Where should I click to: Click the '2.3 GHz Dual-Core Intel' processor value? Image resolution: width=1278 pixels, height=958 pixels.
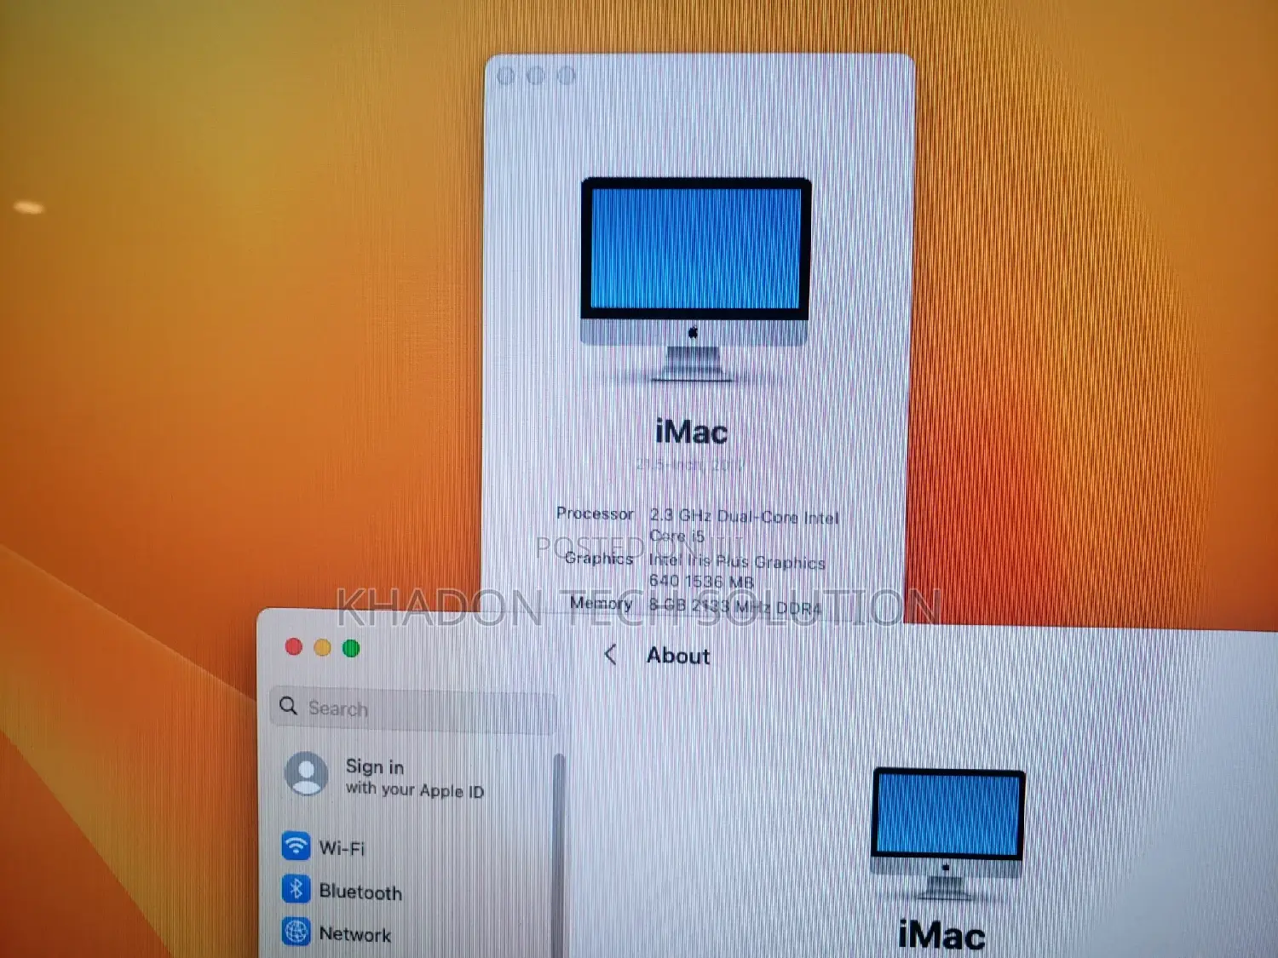point(744,517)
